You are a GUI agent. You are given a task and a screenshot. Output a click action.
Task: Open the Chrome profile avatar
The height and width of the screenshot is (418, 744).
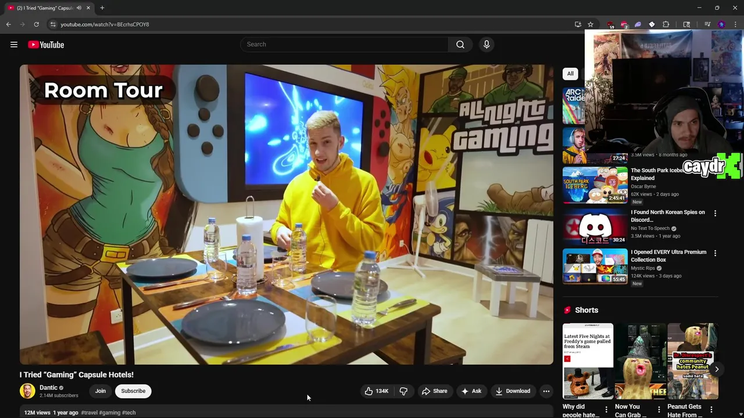click(721, 24)
